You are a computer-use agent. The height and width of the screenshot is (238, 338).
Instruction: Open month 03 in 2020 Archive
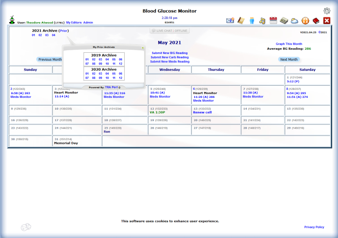point(100,74)
